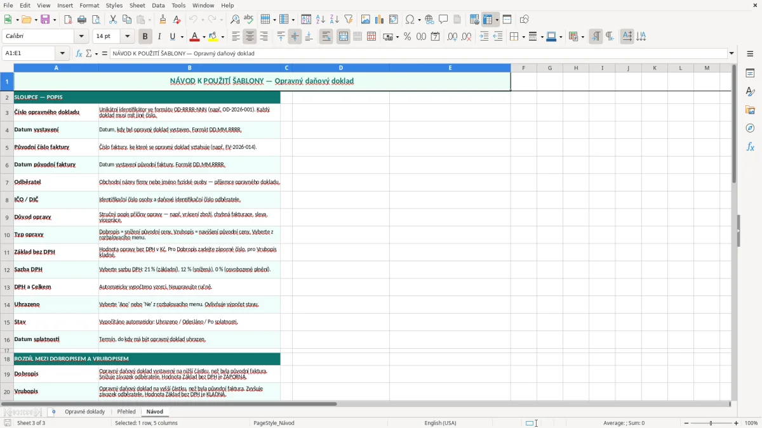Clear direct formatting
This screenshot has height=428, width=762.
pyautogui.click(x=177, y=20)
